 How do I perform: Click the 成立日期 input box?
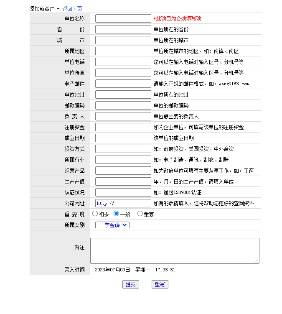[123, 138]
